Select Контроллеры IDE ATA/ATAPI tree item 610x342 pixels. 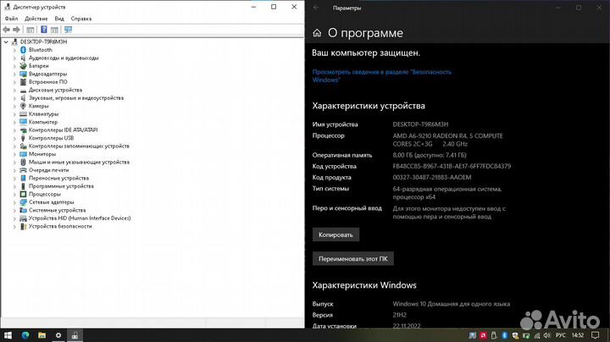pos(63,130)
